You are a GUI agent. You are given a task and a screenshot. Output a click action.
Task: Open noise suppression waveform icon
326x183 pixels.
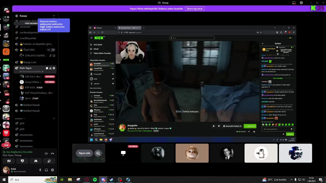[x=46, y=154]
